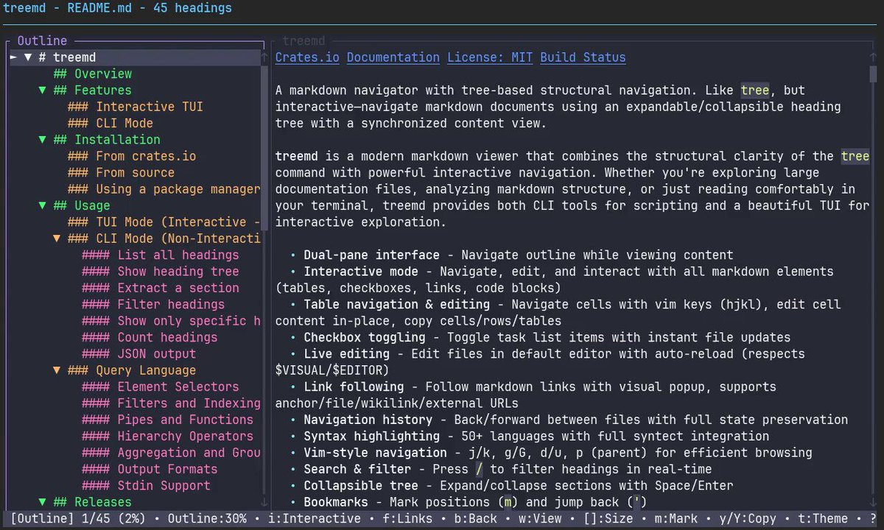
Task: Select '#### JSON output' entry
Action: [x=139, y=354]
